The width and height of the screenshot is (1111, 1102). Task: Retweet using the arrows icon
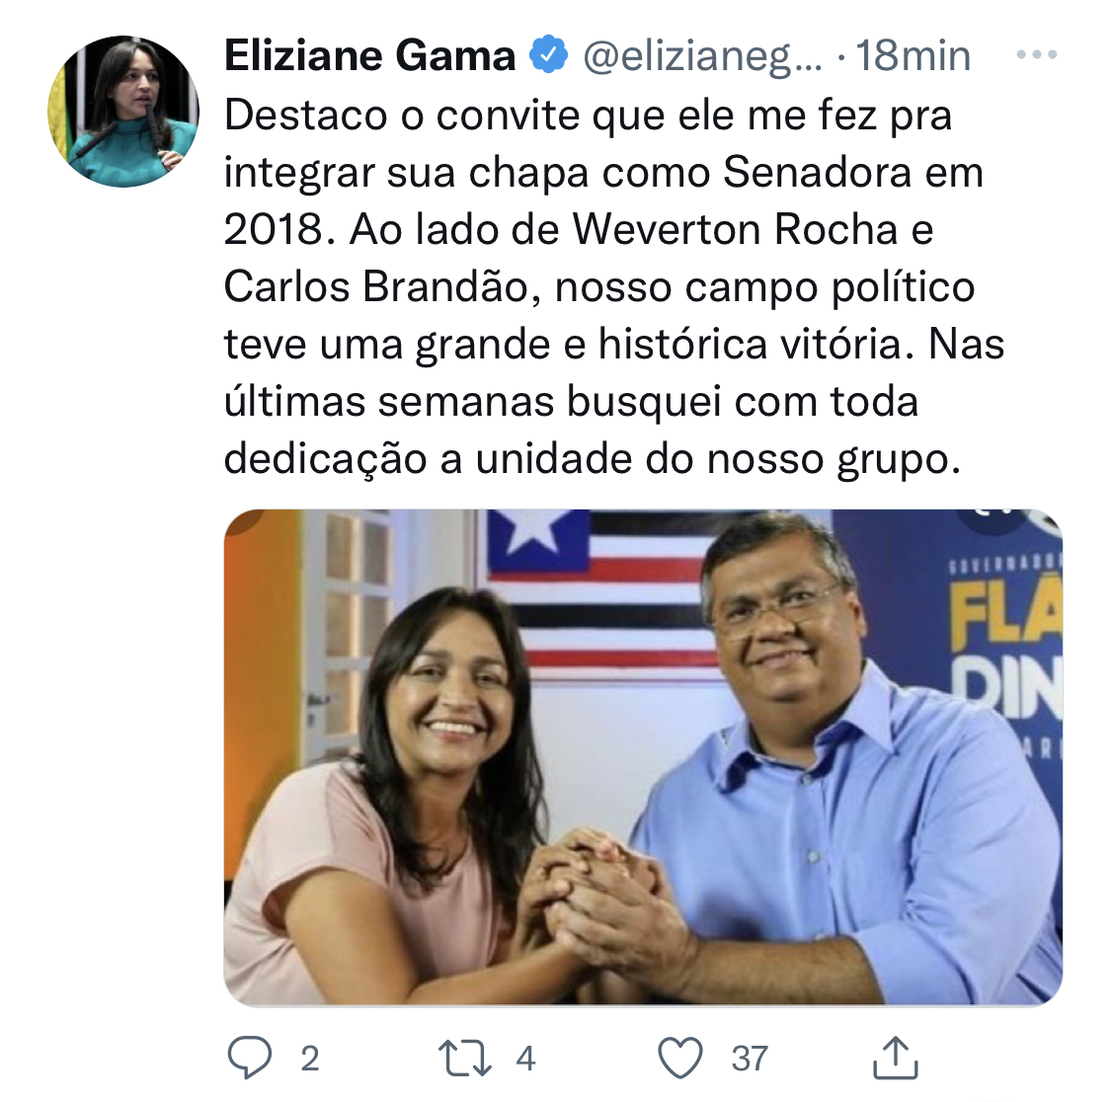(x=465, y=1059)
